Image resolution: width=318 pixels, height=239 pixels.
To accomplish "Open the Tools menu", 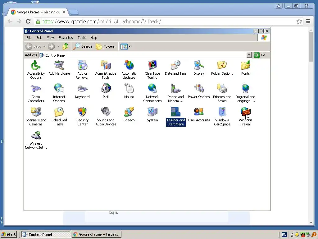I will (82, 38).
